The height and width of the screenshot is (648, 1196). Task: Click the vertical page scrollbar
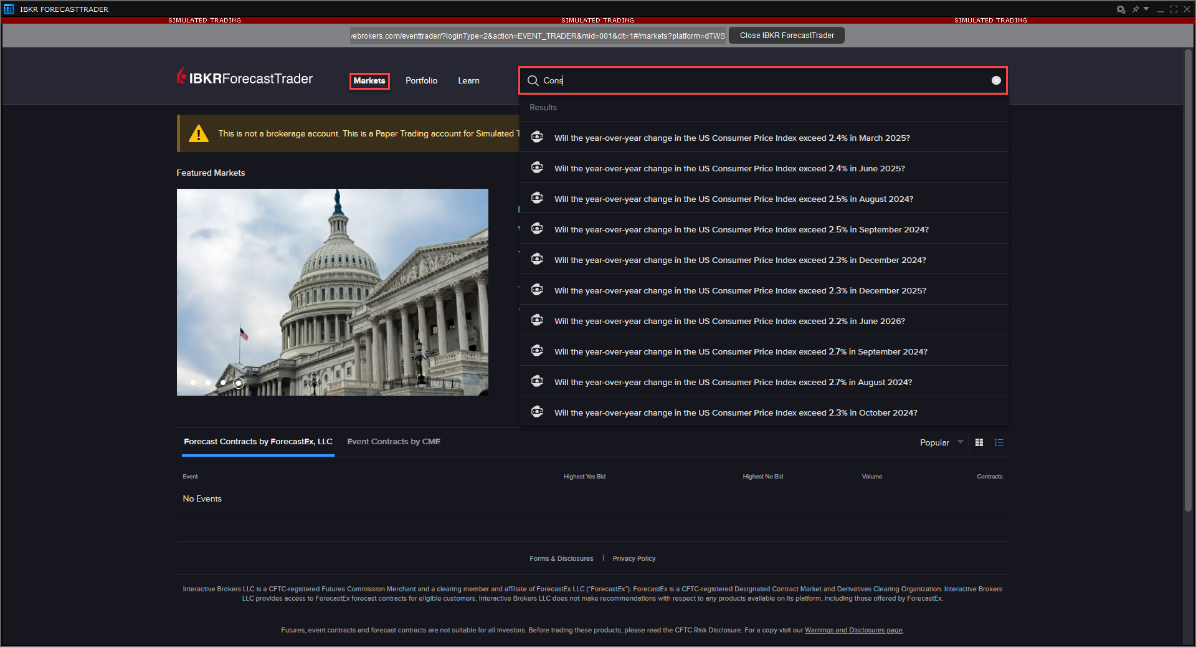(1189, 280)
